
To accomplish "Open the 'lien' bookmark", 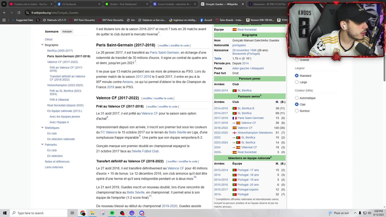I will tap(131, 20).
